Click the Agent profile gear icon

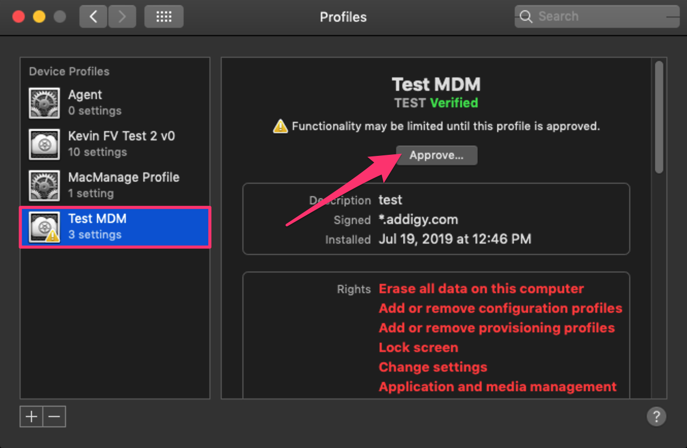point(44,103)
